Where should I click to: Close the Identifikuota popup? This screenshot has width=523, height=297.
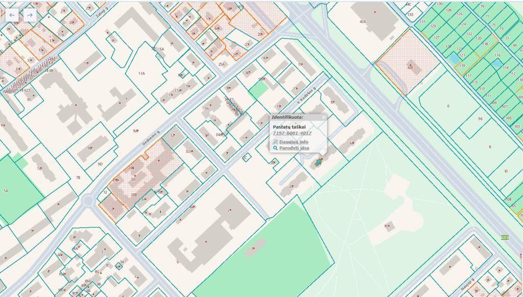[x=323, y=117]
